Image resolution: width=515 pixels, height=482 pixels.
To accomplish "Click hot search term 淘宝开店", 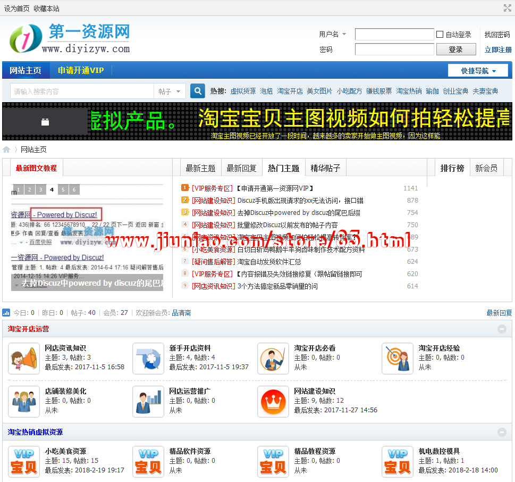I will [290, 91].
